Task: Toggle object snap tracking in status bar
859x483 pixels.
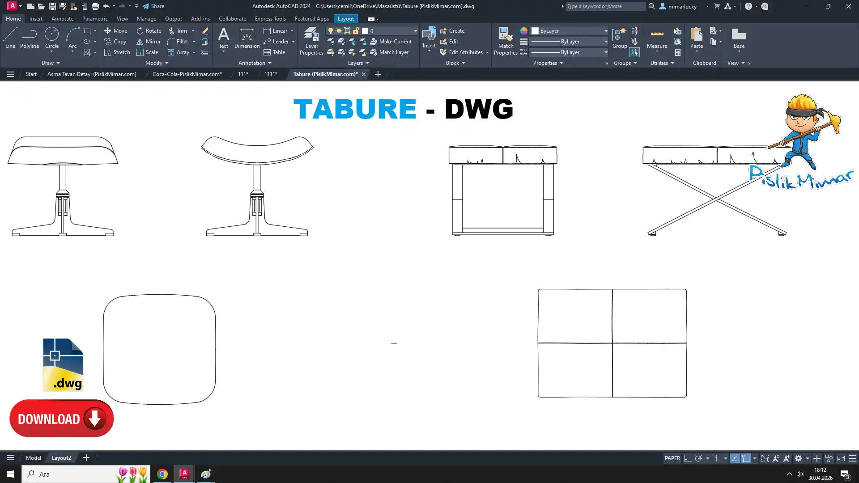Action: coord(735,458)
